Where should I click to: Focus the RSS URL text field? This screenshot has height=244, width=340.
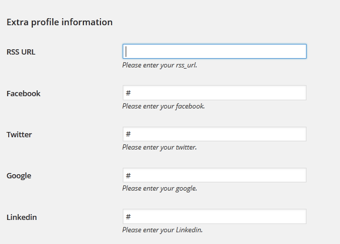point(214,51)
